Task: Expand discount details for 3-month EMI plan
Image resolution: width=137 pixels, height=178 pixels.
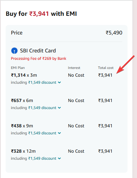Action: pyautogui.click(x=59, y=82)
